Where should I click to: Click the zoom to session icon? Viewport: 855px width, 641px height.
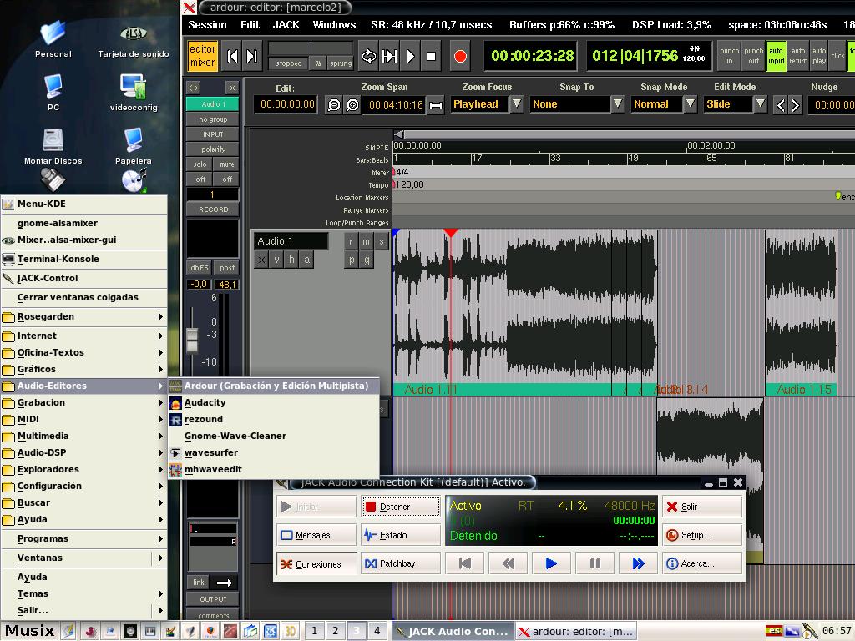point(436,105)
